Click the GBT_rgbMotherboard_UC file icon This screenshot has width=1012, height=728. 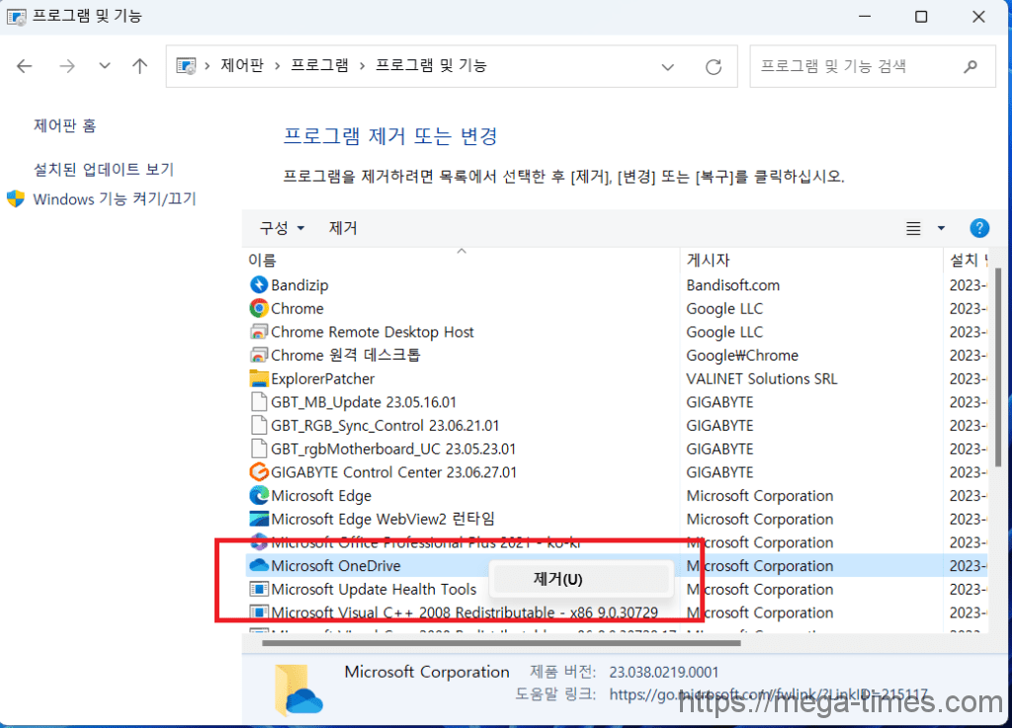[259, 448]
